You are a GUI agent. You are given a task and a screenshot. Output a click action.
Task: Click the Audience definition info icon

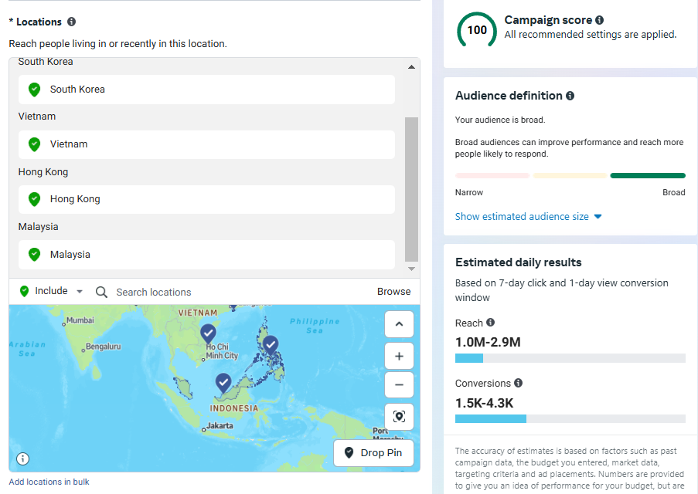click(x=570, y=96)
